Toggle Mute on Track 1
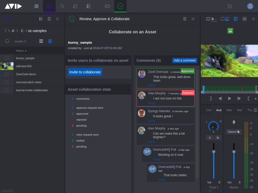This screenshot has height=193, width=258. click(x=218, y=138)
